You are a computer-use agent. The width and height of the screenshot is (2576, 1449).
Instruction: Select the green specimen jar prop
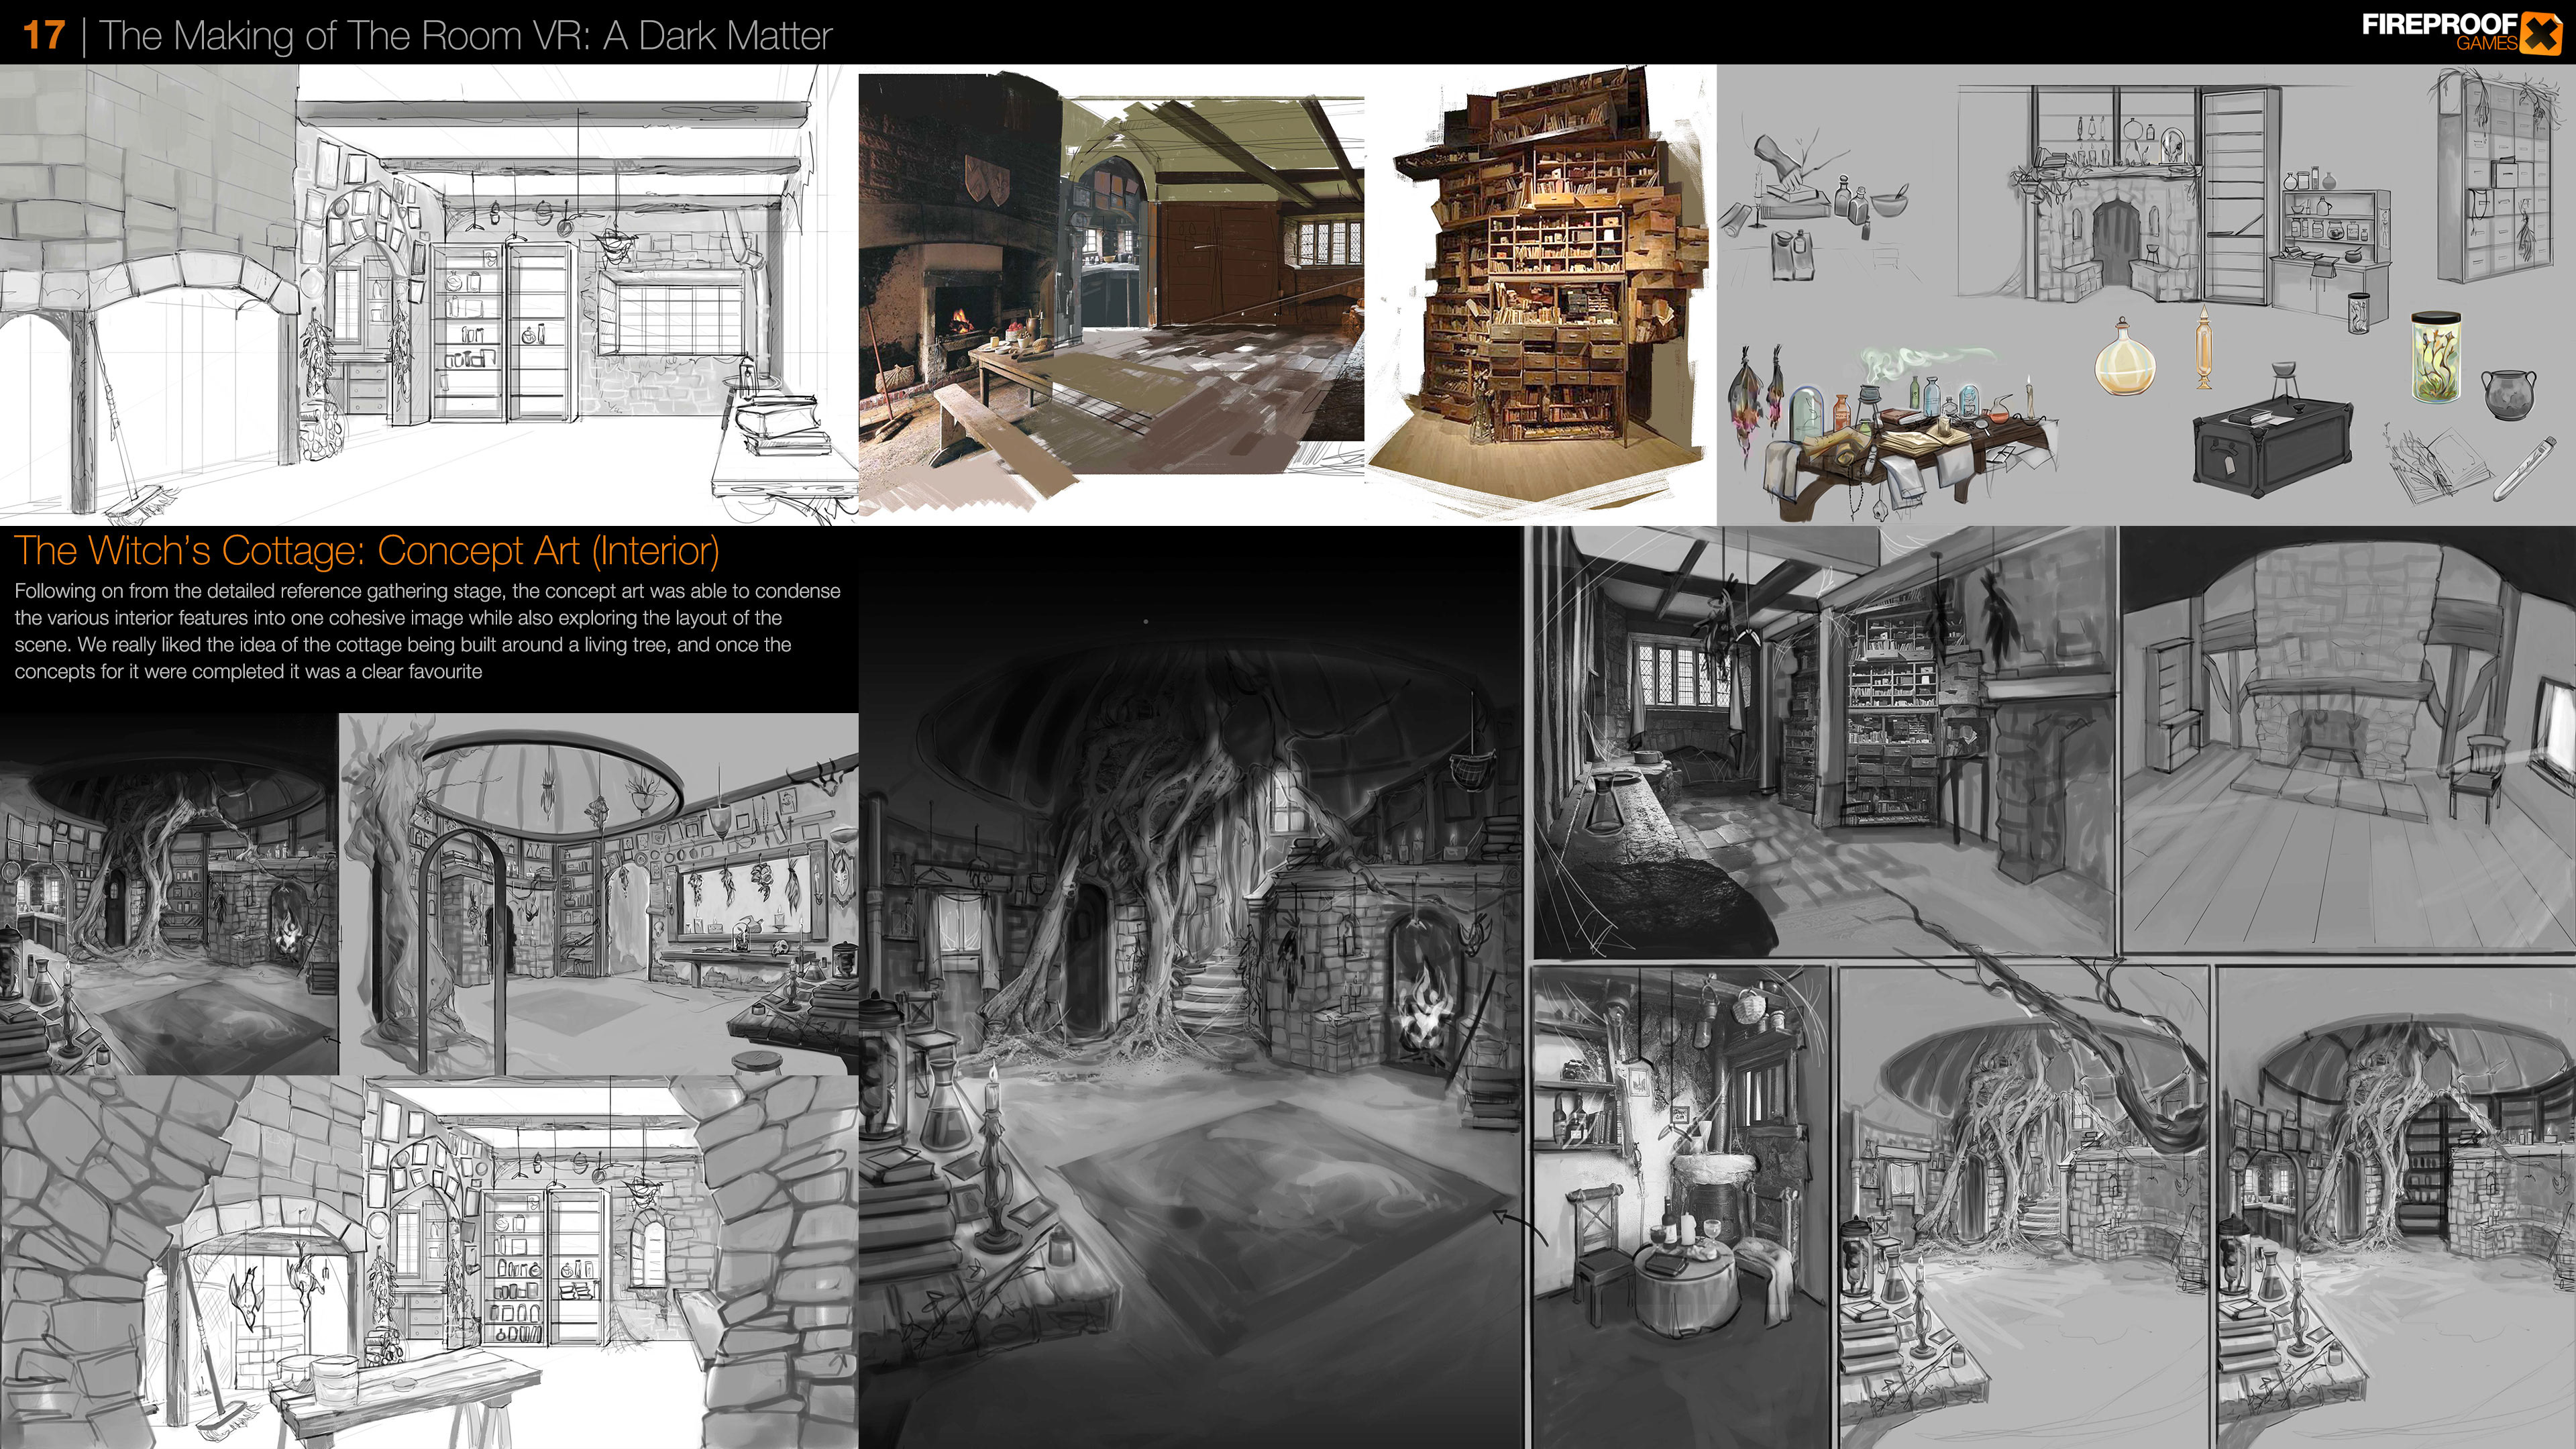click(x=2435, y=356)
